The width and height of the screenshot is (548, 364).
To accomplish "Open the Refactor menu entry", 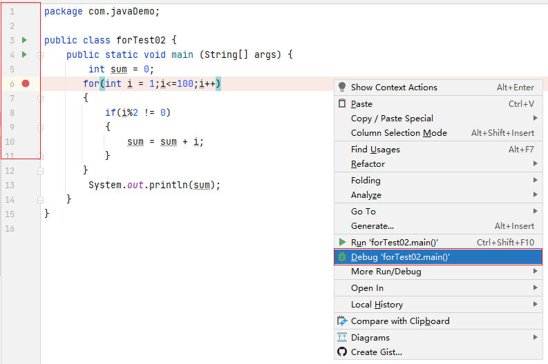I will coord(438,164).
